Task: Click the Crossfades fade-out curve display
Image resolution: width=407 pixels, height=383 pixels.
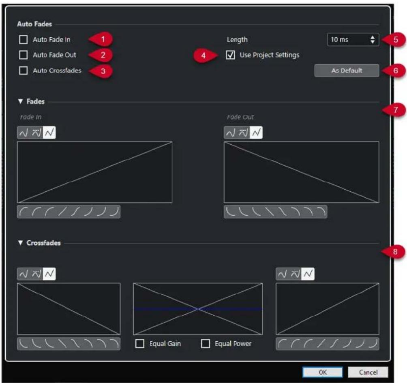Action: (69, 309)
